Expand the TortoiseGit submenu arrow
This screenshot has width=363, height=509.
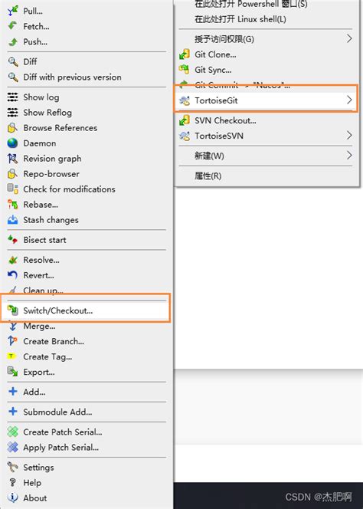click(x=349, y=100)
